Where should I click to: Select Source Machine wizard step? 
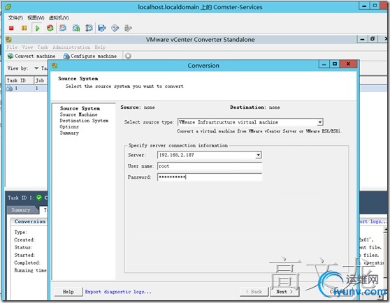pyautogui.click(x=78, y=114)
